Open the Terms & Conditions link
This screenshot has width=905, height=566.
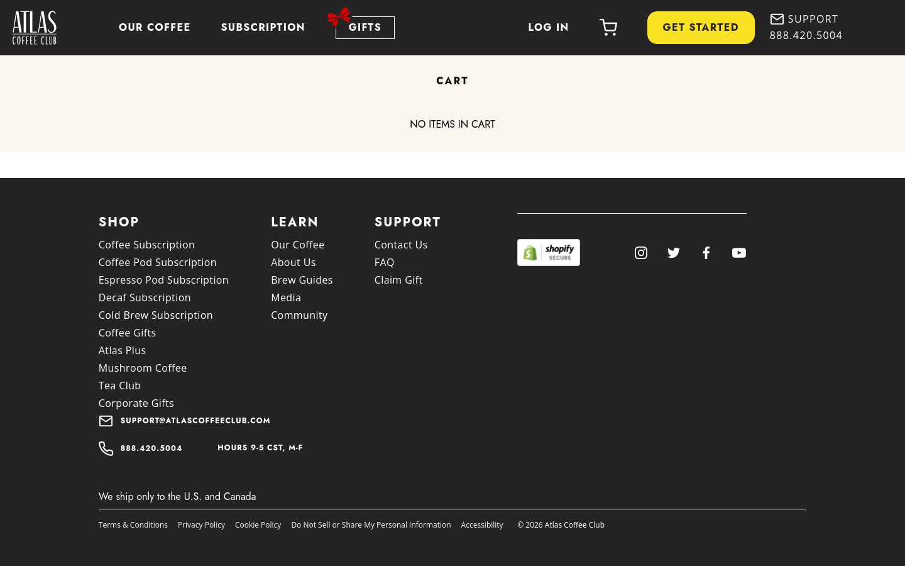[x=133, y=525]
